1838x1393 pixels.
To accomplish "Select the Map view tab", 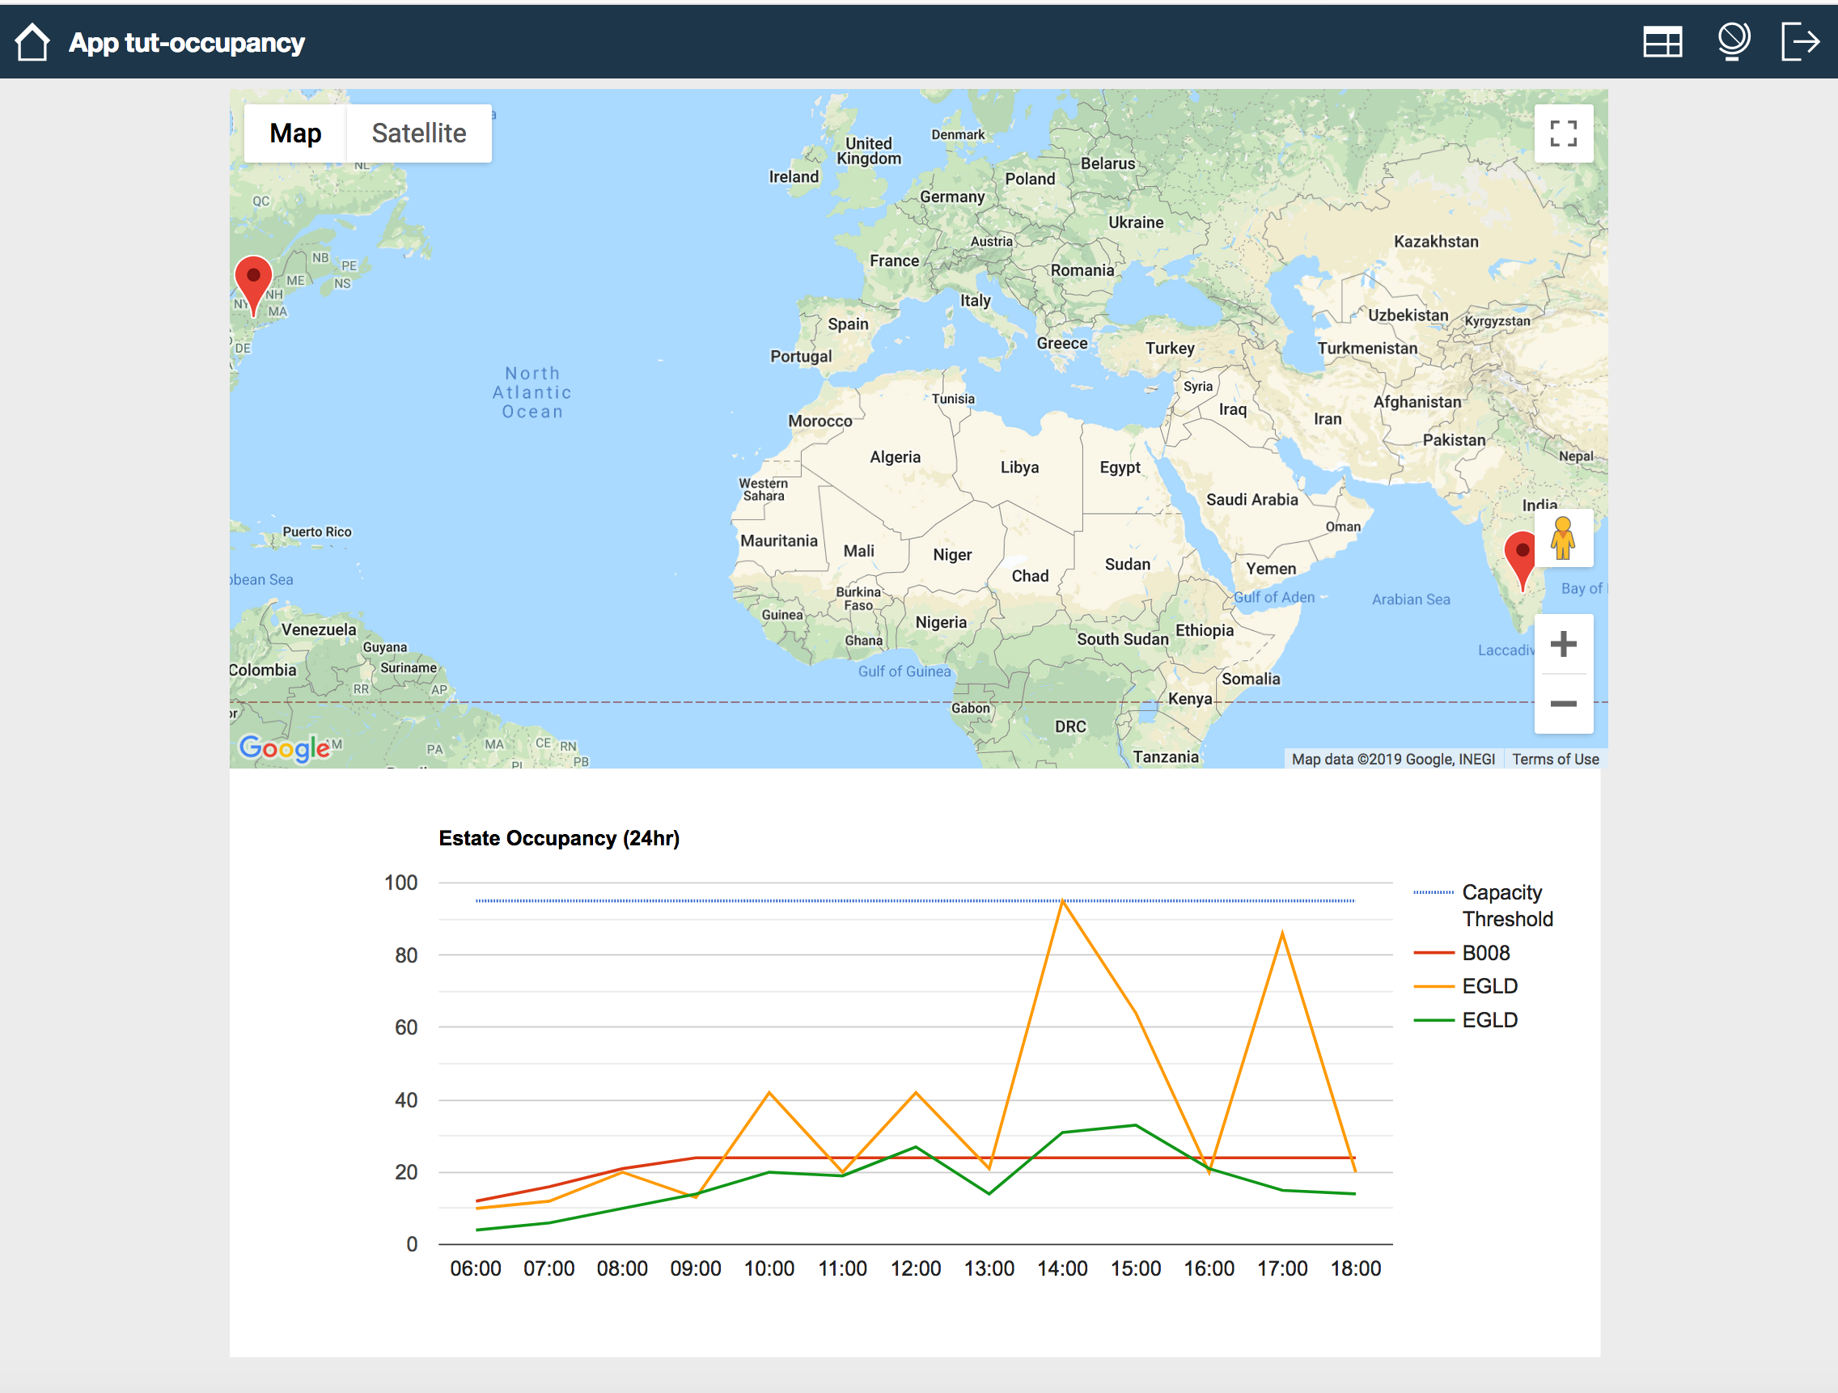I will pyautogui.click(x=295, y=133).
